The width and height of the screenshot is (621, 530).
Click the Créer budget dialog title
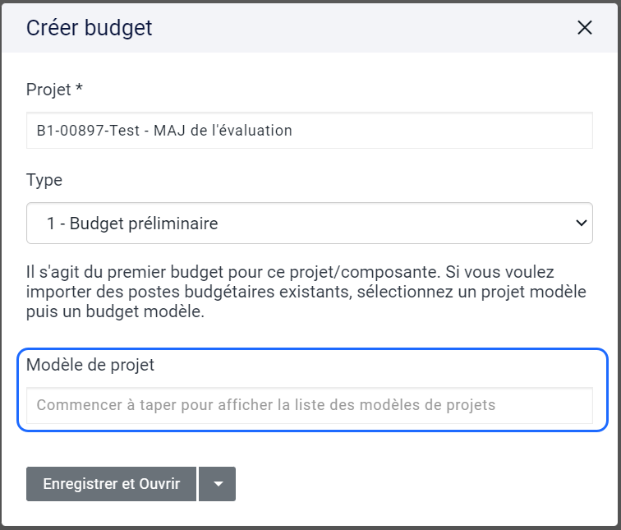click(89, 28)
